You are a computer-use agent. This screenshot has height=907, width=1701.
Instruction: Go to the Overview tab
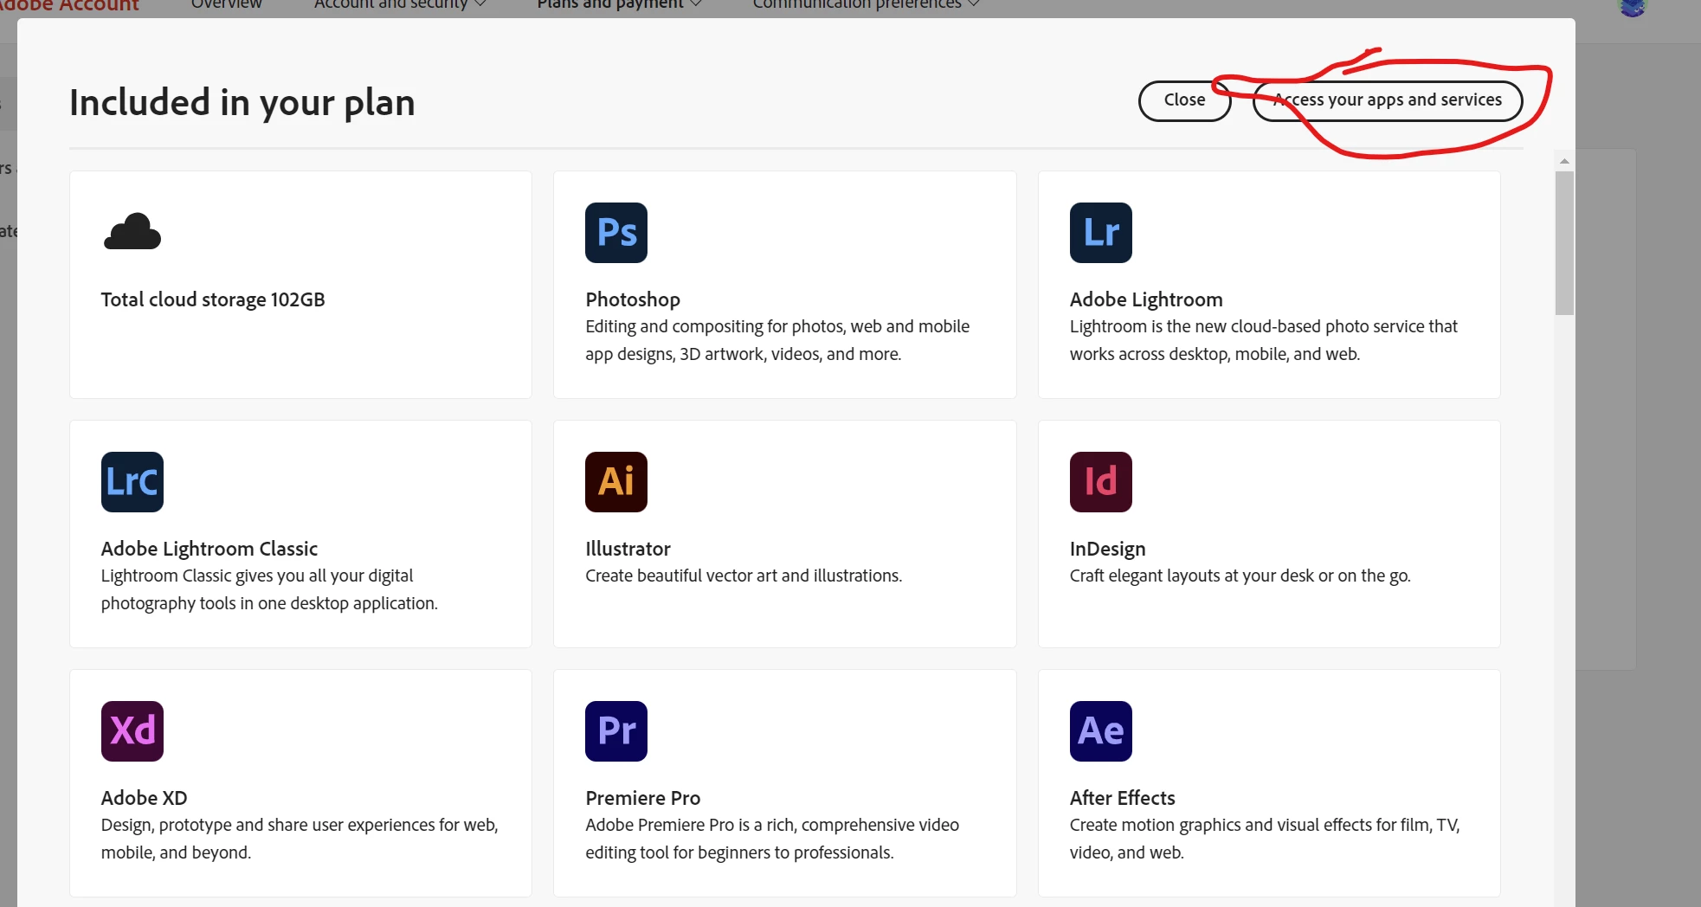226,4
